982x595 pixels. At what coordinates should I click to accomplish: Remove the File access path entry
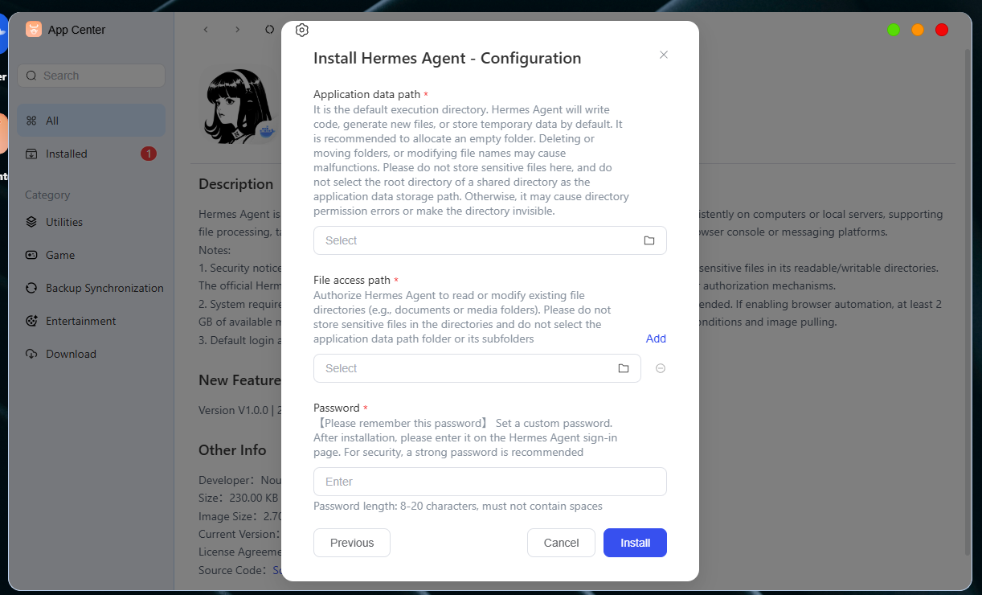661,368
